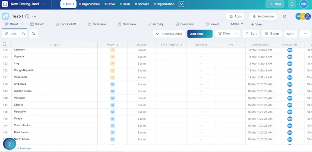This screenshot has height=152, width=312.
Task: Select the Guinea Bissau title cell
Action: tap(55, 91)
